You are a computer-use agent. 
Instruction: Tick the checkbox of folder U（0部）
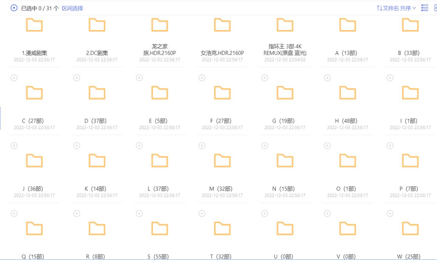click(x=265, y=214)
